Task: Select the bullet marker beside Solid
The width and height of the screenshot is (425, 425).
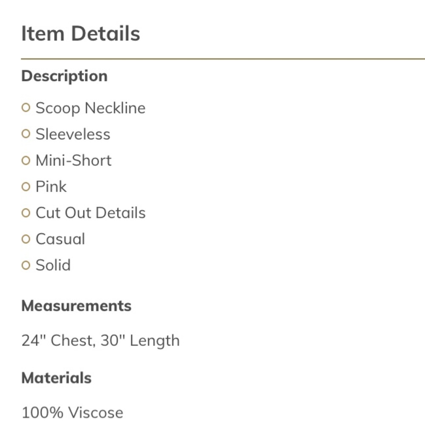Action: 26,266
